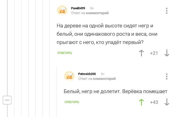Upvote Pavel0499's comment
This screenshot has width=176, height=117.
point(142,53)
